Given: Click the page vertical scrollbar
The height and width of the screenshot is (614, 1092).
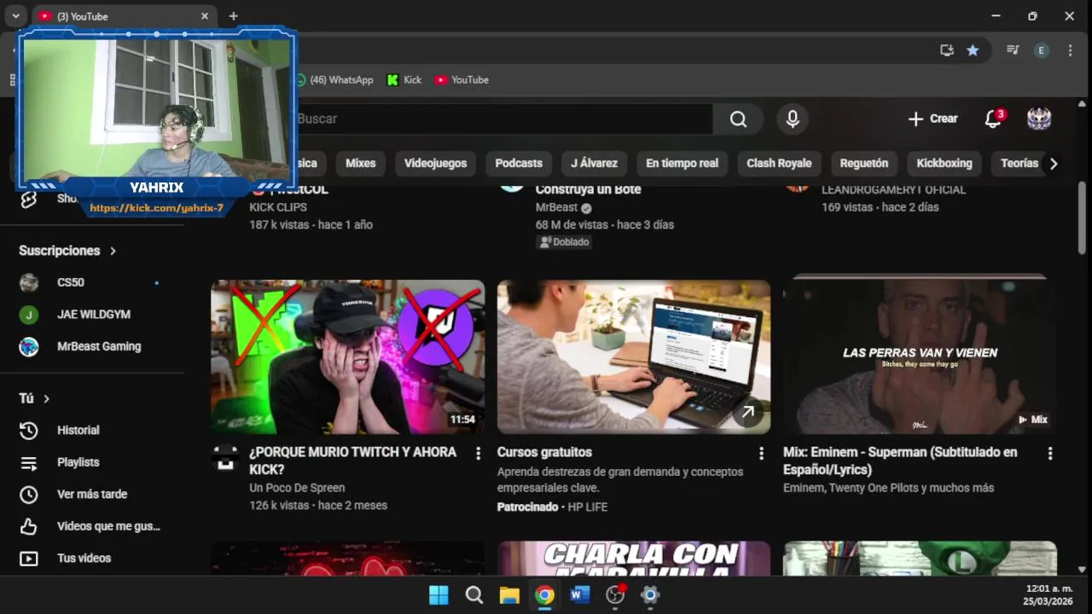Looking at the screenshot, I should (1082, 217).
